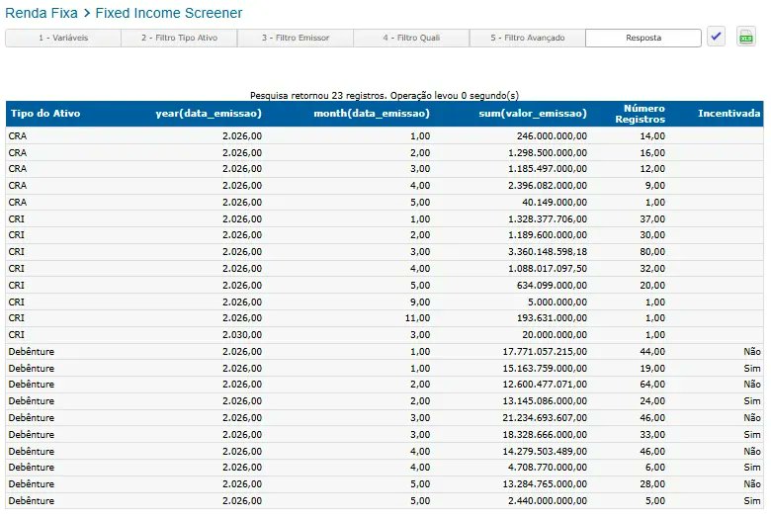Click the value 1.088.017.097,50
The height and width of the screenshot is (518, 771).
click(548, 269)
